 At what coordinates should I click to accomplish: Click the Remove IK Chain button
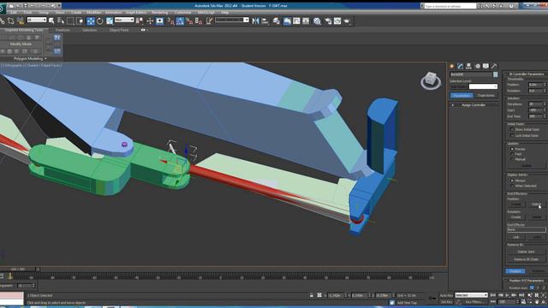coord(526,259)
